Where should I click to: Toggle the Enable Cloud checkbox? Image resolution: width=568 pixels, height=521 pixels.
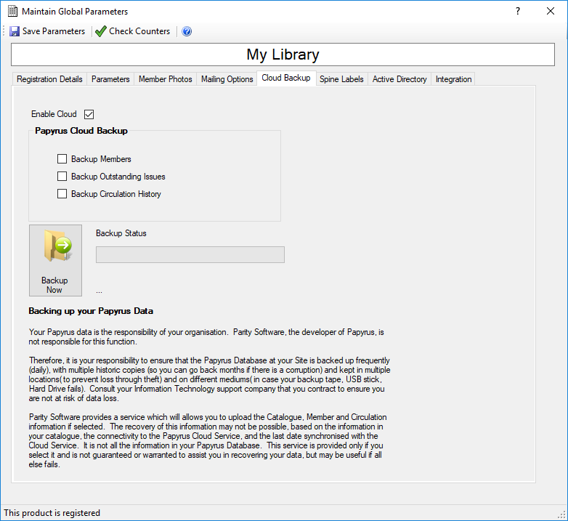pos(89,115)
